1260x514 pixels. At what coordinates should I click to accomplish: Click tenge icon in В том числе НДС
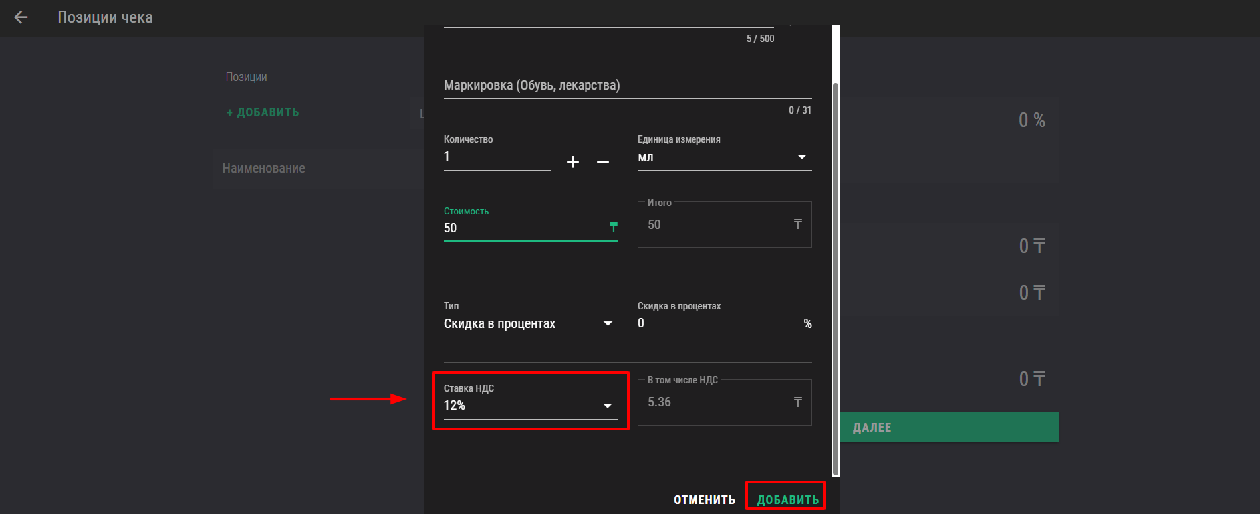(x=797, y=402)
